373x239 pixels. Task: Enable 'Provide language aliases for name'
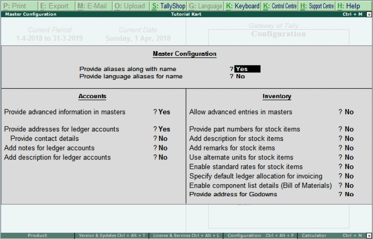coord(240,76)
